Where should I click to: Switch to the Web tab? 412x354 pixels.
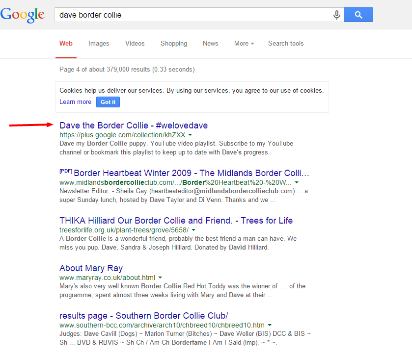pyautogui.click(x=66, y=43)
